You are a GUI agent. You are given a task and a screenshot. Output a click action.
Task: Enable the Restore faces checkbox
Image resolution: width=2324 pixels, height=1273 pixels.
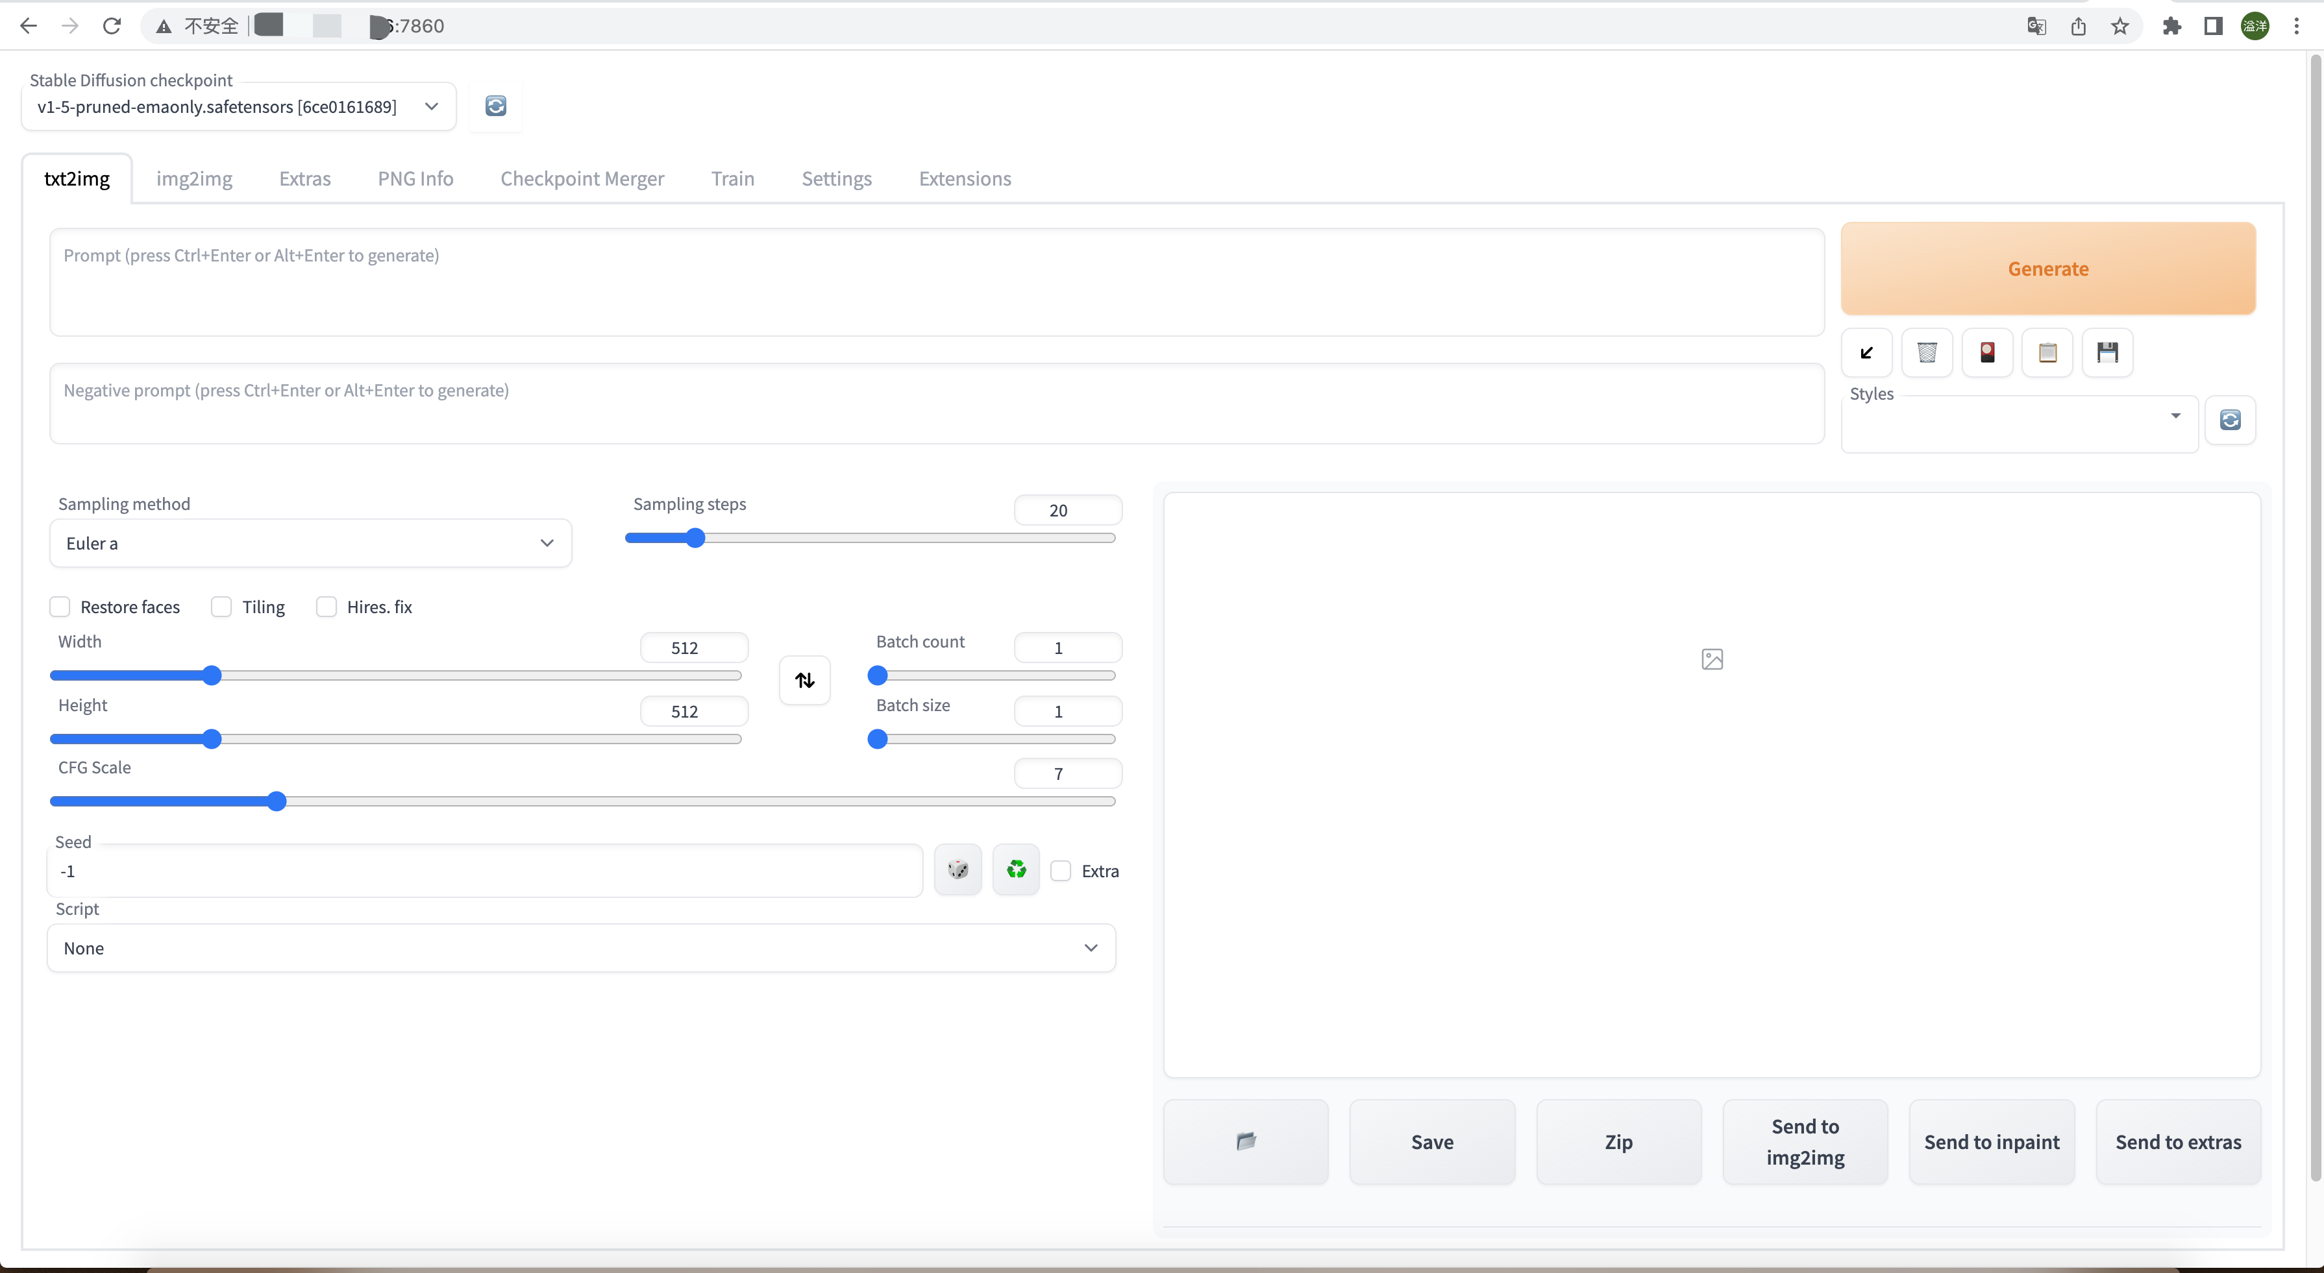pos(60,607)
